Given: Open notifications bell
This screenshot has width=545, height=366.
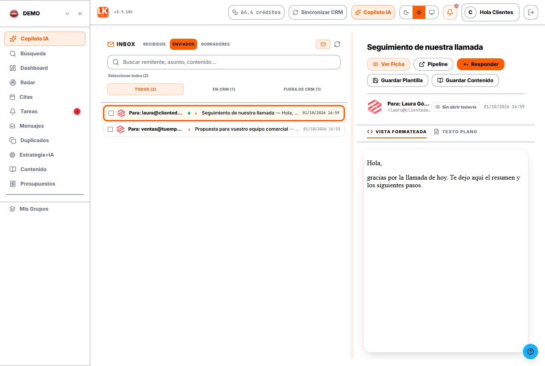Looking at the screenshot, I should pos(450,12).
